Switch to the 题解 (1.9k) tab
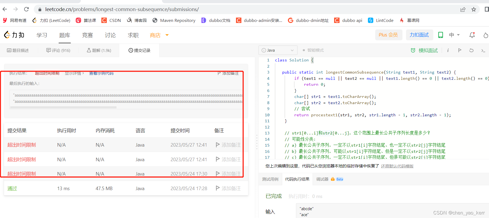The image size is (489, 218). (x=99, y=50)
